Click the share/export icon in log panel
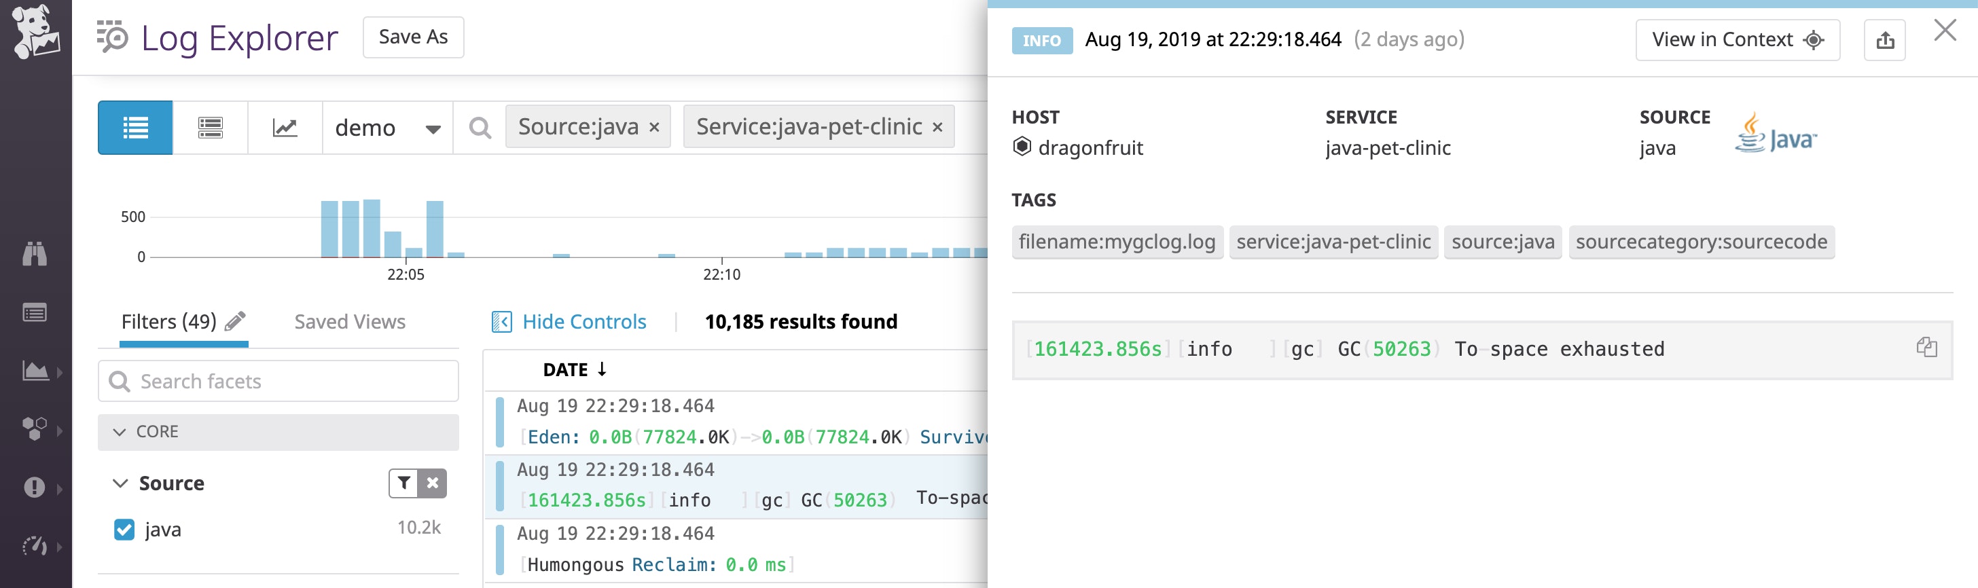This screenshot has height=588, width=1978. 1884,40
